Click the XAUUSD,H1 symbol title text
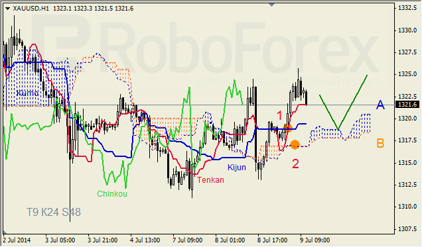The height and width of the screenshot is (247, 422). (x=31, y=9)
